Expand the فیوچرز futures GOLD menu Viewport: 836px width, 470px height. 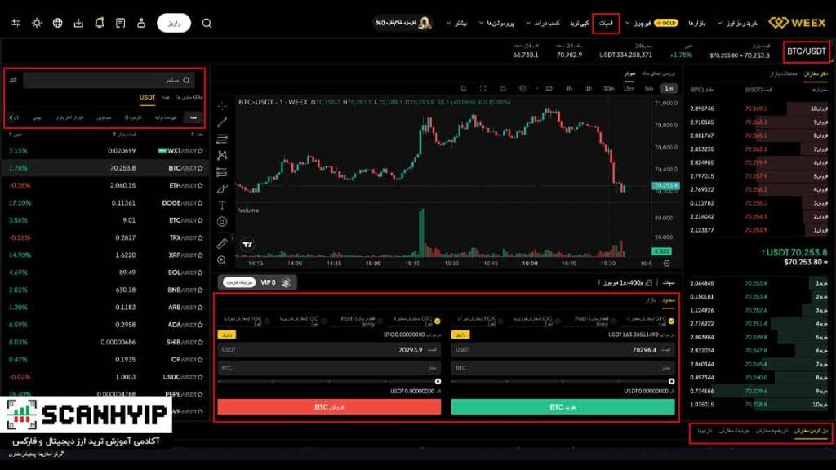(651, 23)
